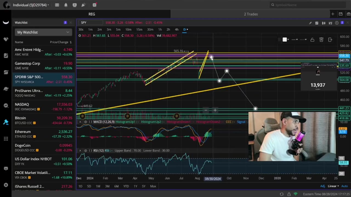Screen dimensions: 351x197
Task: Set chart range to 3M
Action: 107,186
